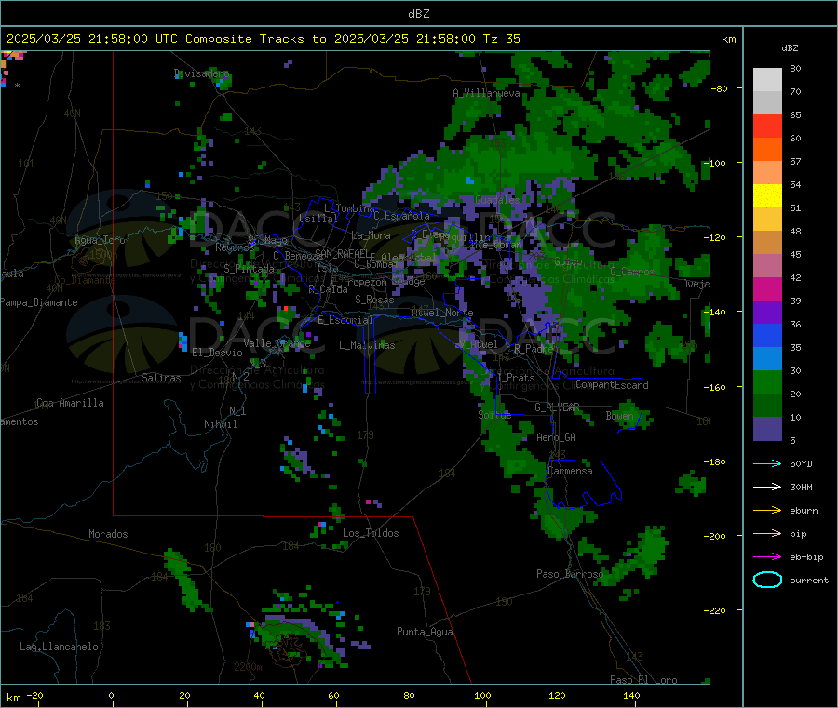Click the 'Los_Toldos' map label
The height and width of the screenshot is (708, 838).
(x=371, y=533)
